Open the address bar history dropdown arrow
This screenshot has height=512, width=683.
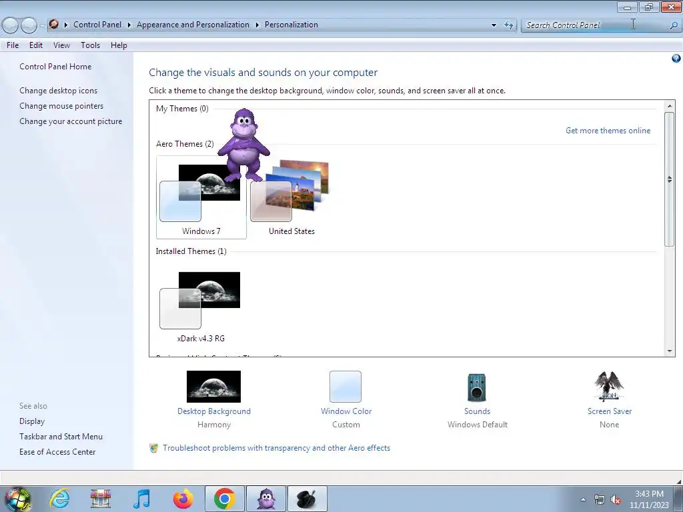[x=494, y=25]
